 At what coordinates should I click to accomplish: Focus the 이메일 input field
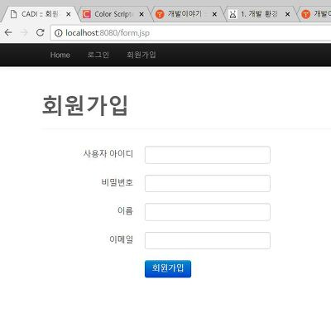tap(208, 240)
